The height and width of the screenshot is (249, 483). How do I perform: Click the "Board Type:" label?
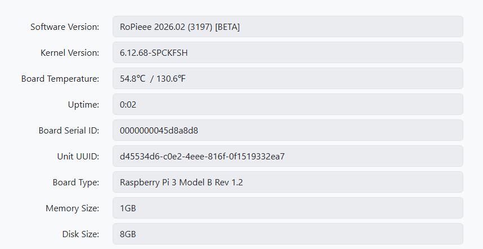click(76, 182)
